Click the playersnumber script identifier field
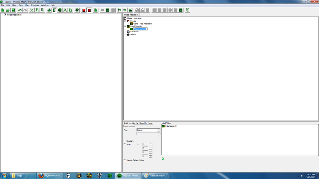The height and width of the screenshot is (179, 319). click(x=138, y=126)
